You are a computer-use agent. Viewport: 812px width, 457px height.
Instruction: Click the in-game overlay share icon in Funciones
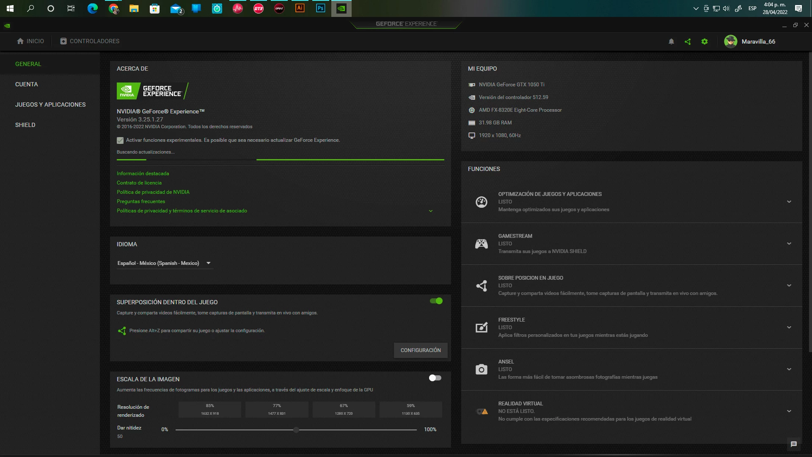pyautogui.click(x=482, y=286)
